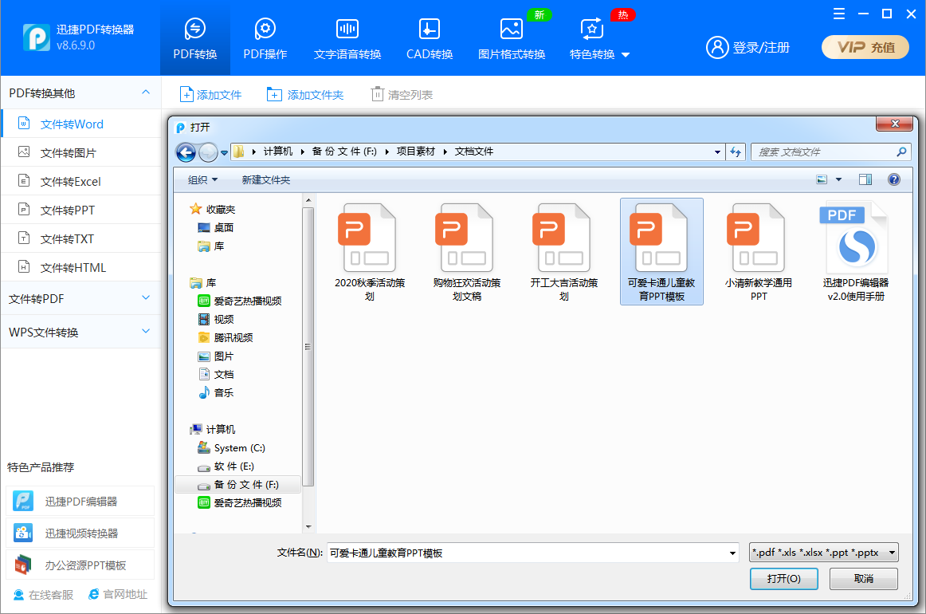Open 迅捷PDF编辑器 product recommendation
Viewport: 926px width, 614px height.
pyautogui.click(x=80, y=501)
